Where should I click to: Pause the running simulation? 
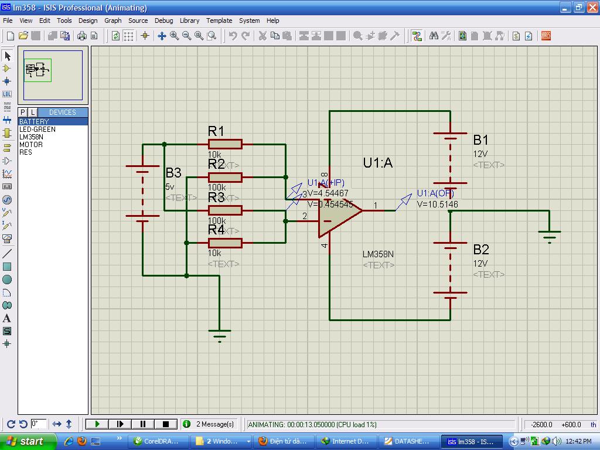click(142, 424)
